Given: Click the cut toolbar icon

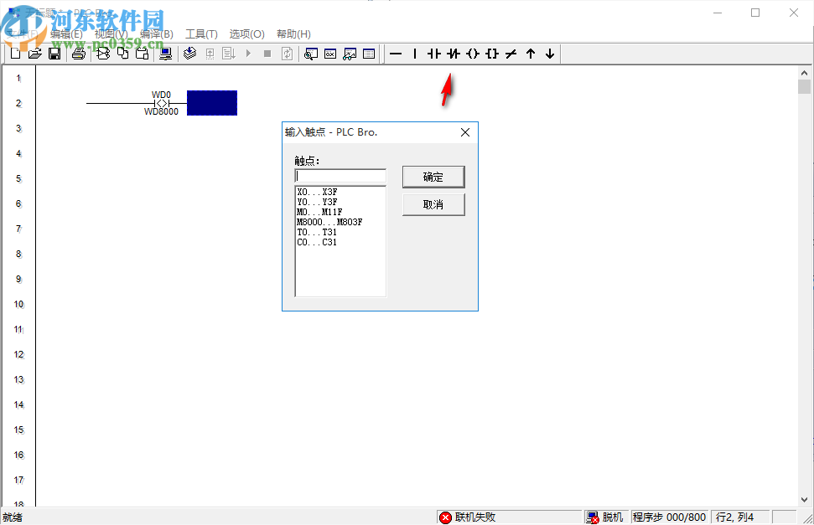Looking at the screenshot, I should (103, 54).
